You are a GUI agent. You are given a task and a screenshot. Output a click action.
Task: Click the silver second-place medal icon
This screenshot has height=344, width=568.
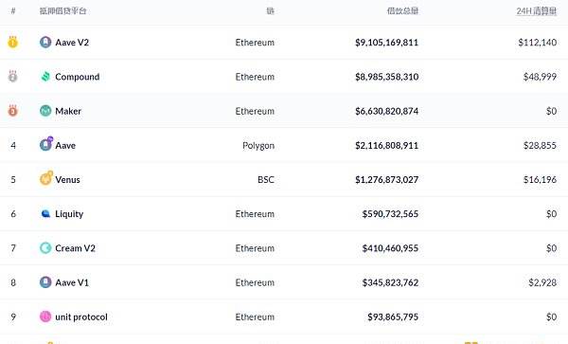[x=12, y=76]
